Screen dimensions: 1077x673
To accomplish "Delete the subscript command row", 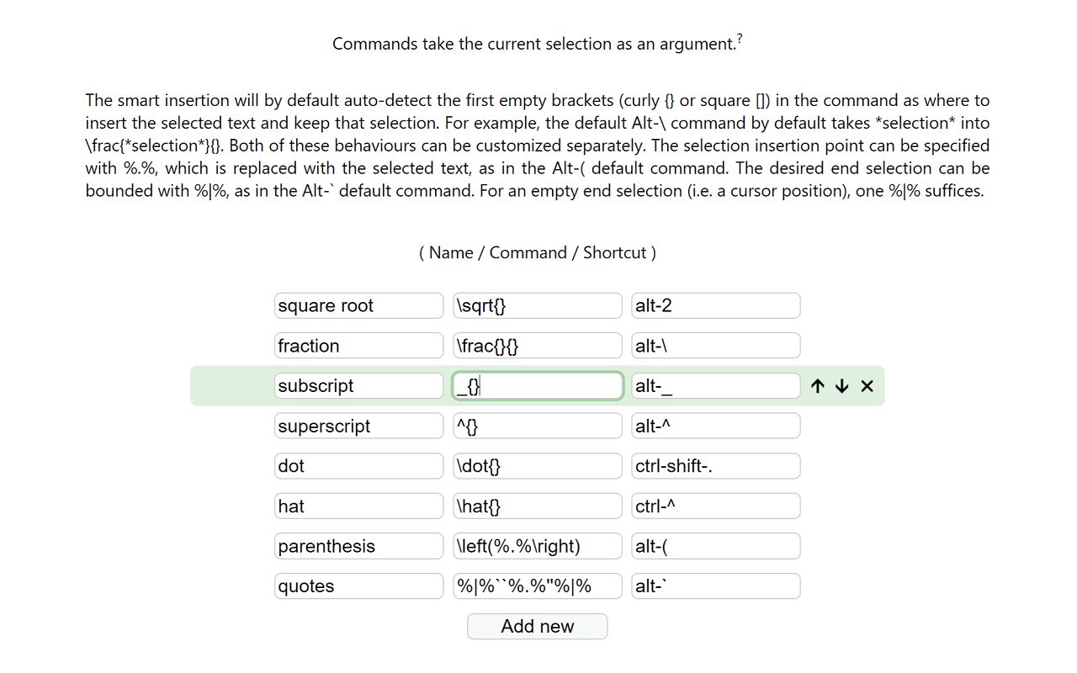I will (x=867, y=386).
